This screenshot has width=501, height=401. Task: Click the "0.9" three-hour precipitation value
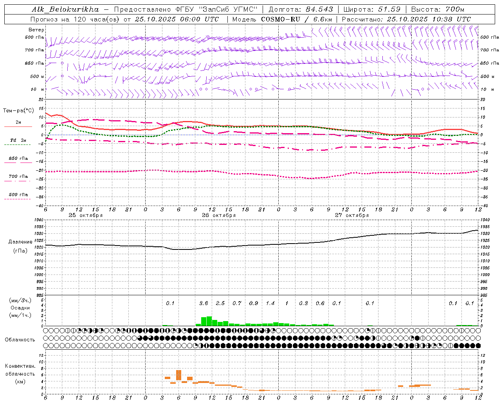pos(254,303)
